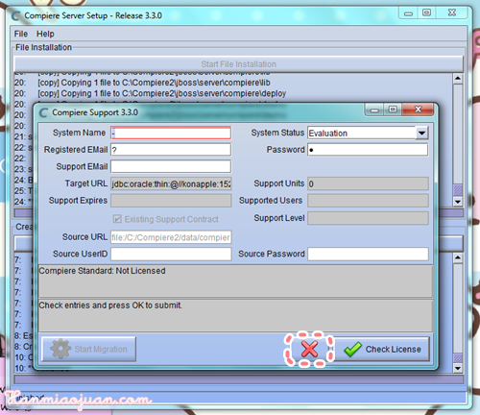This screenshot has width=480, height=415.
Task: Click log line copying to compiere\lib
Action: [x=154, y=83]
